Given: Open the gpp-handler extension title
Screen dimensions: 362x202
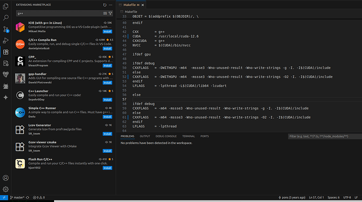Looking at the screenshot, I should pyautogui.click(x=37, y=74).
